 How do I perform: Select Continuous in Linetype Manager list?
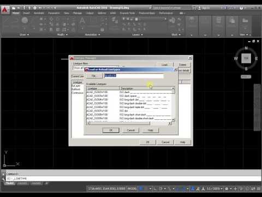coord(78,92)
